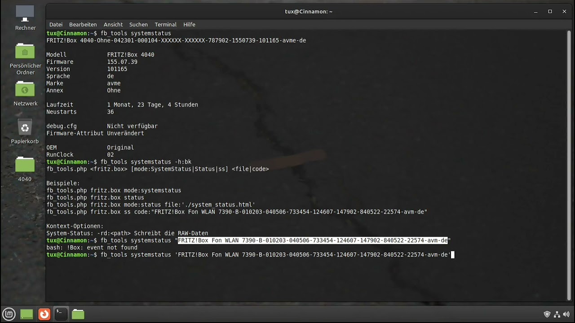Click 'Kontext-Optionen:' line
This screenshot has width=575, height=323.
coord(75,226)
